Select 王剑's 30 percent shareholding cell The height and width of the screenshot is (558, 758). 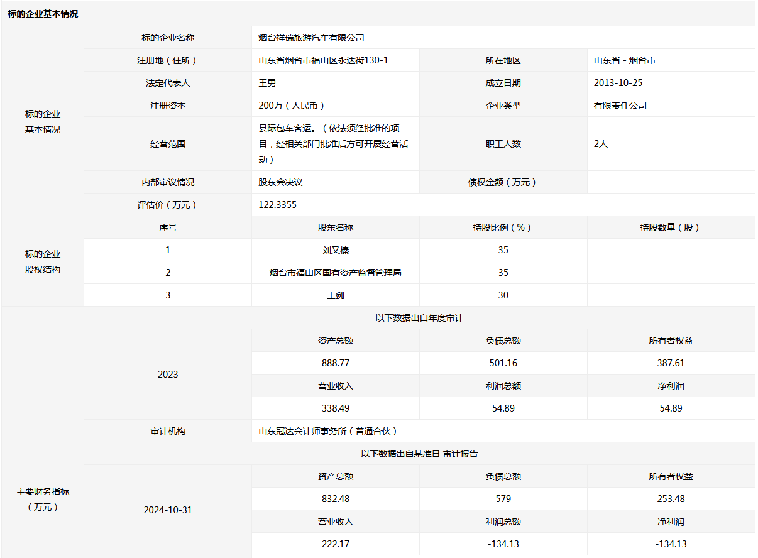click(503, 295)
